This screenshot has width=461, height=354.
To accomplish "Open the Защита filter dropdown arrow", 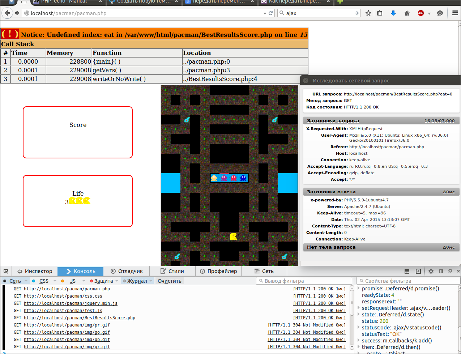I will pos(117,281).
